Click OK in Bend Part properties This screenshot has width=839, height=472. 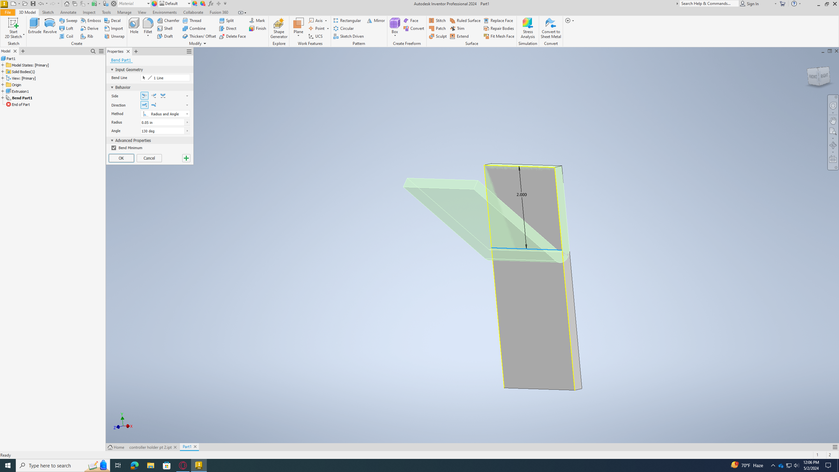coord(121,158)
